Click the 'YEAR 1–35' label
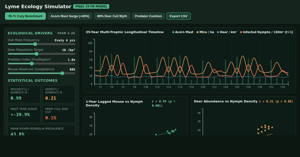The height and width of the screenshot is (157, 300). click(66, 33)
